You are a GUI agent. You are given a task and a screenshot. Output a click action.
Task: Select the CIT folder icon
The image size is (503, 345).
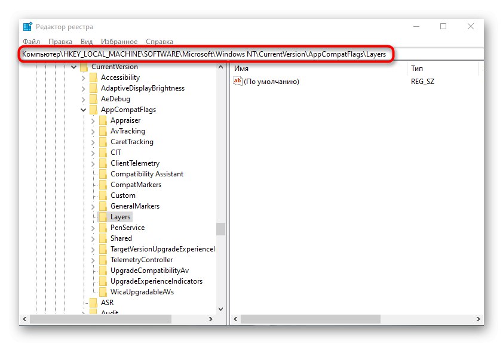(x=103, y=153)
